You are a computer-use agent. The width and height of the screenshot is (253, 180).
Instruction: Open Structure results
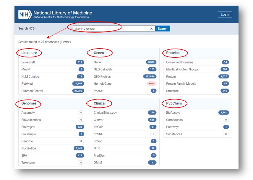click(x=197, y=91)
